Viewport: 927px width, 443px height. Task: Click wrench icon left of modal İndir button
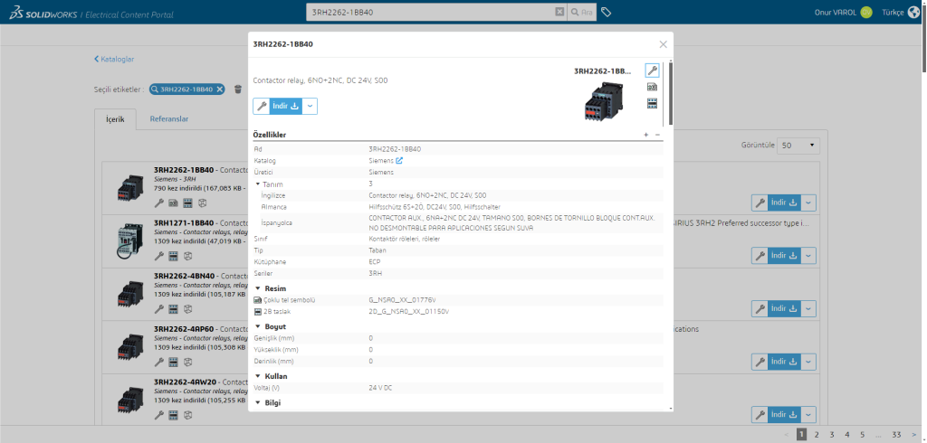[x=261, y=106]
